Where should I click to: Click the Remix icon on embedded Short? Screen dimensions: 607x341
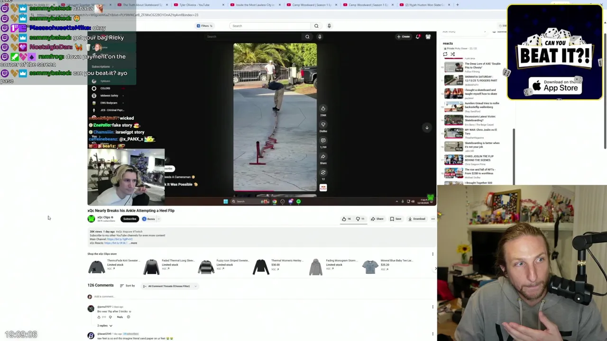pyautogui.click(x=323, y=173)
